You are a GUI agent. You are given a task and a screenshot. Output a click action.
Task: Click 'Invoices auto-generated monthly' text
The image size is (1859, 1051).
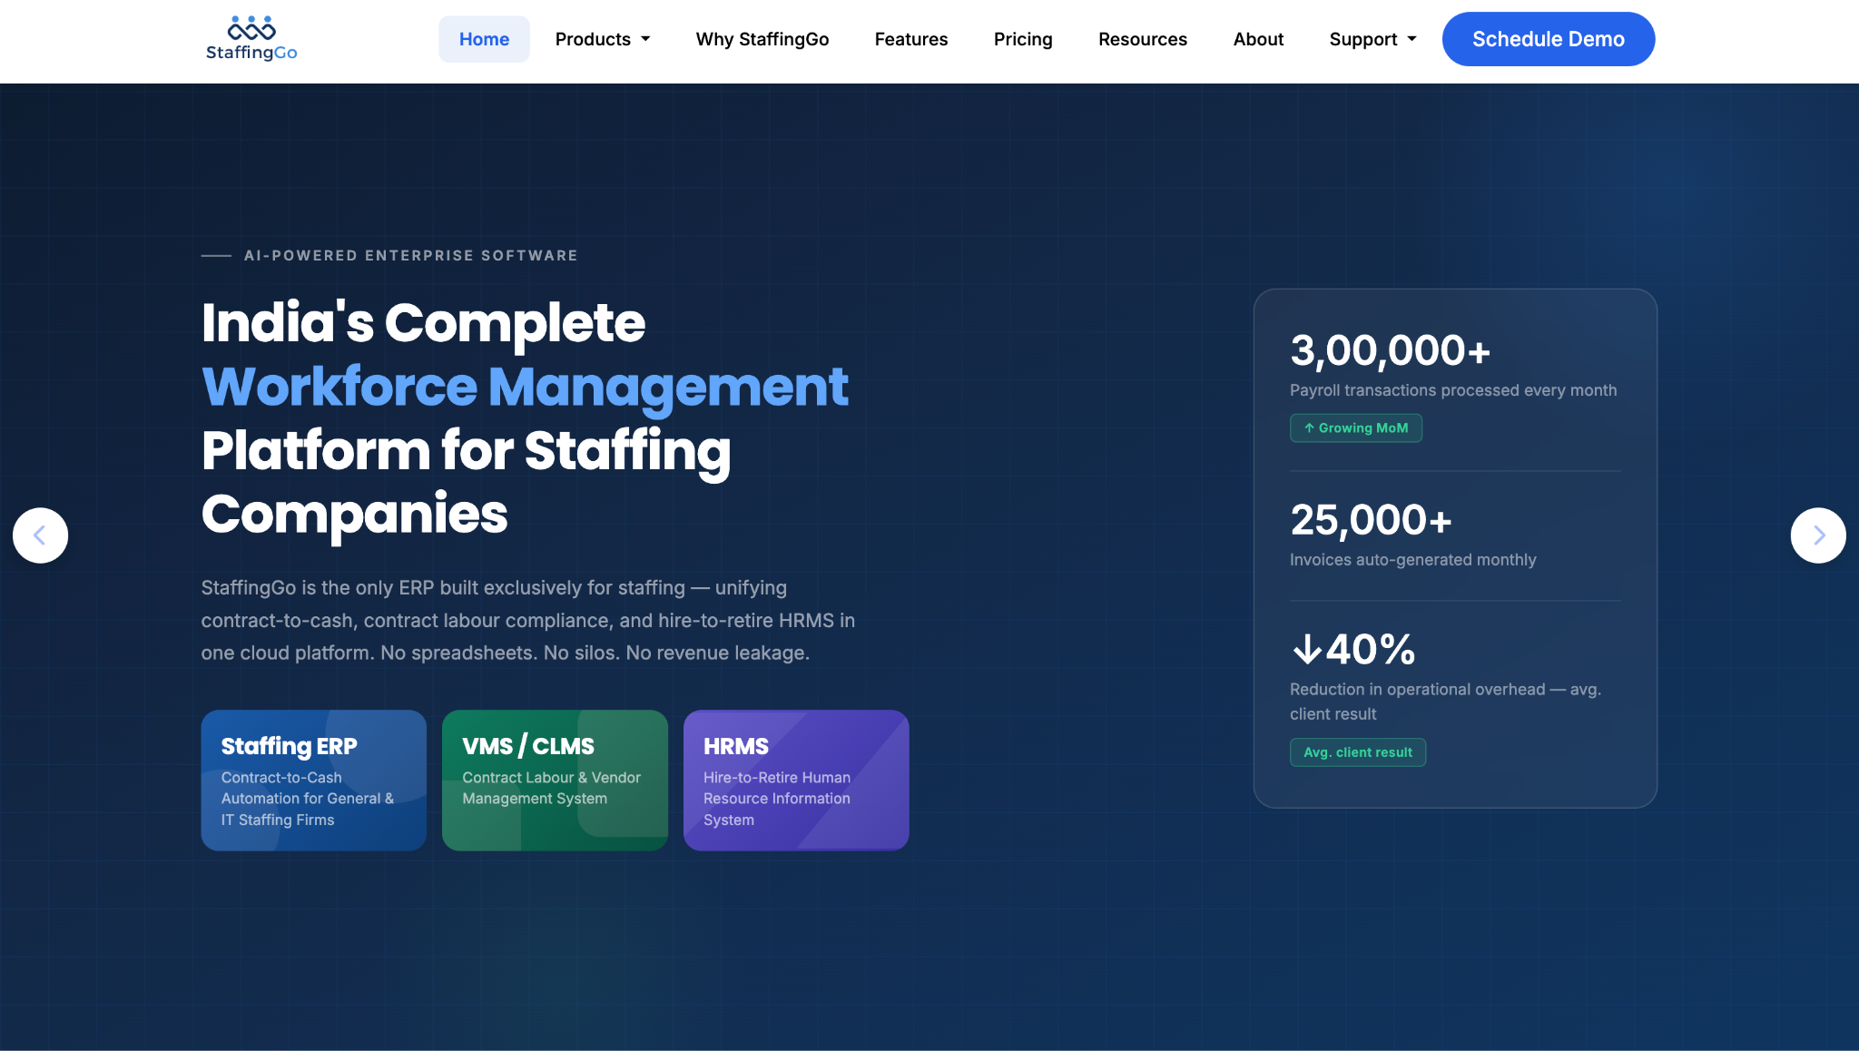(x=1413, y=560)
